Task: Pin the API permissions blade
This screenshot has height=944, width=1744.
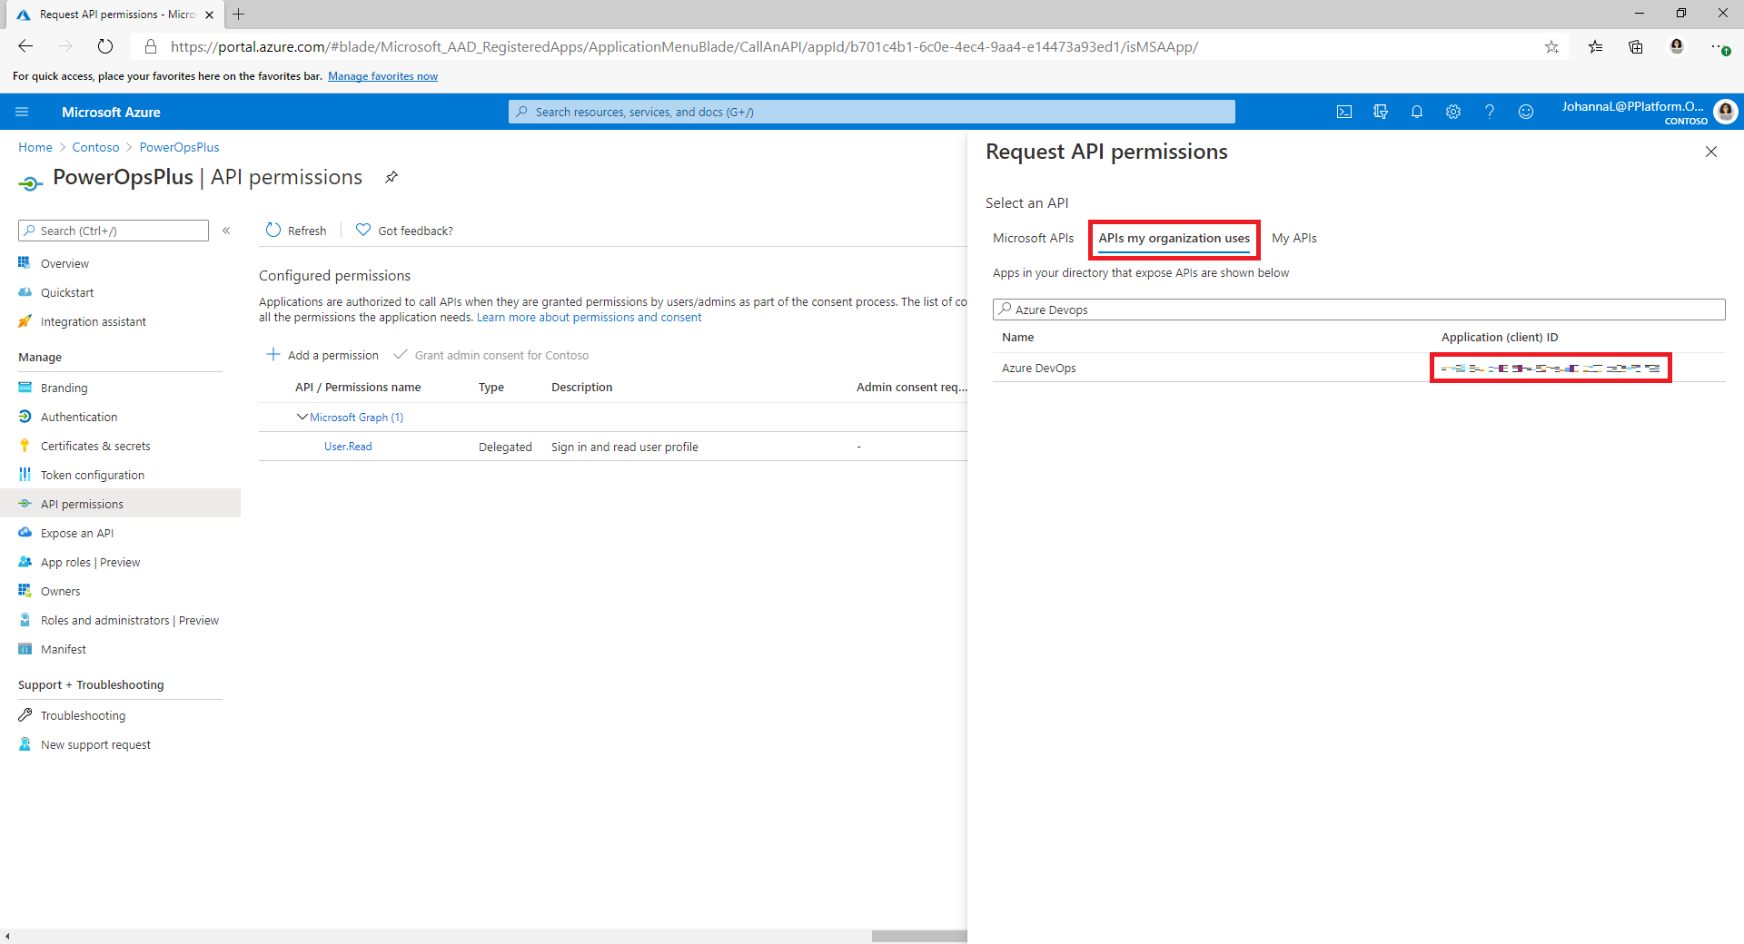Action: tap(391, 177)
